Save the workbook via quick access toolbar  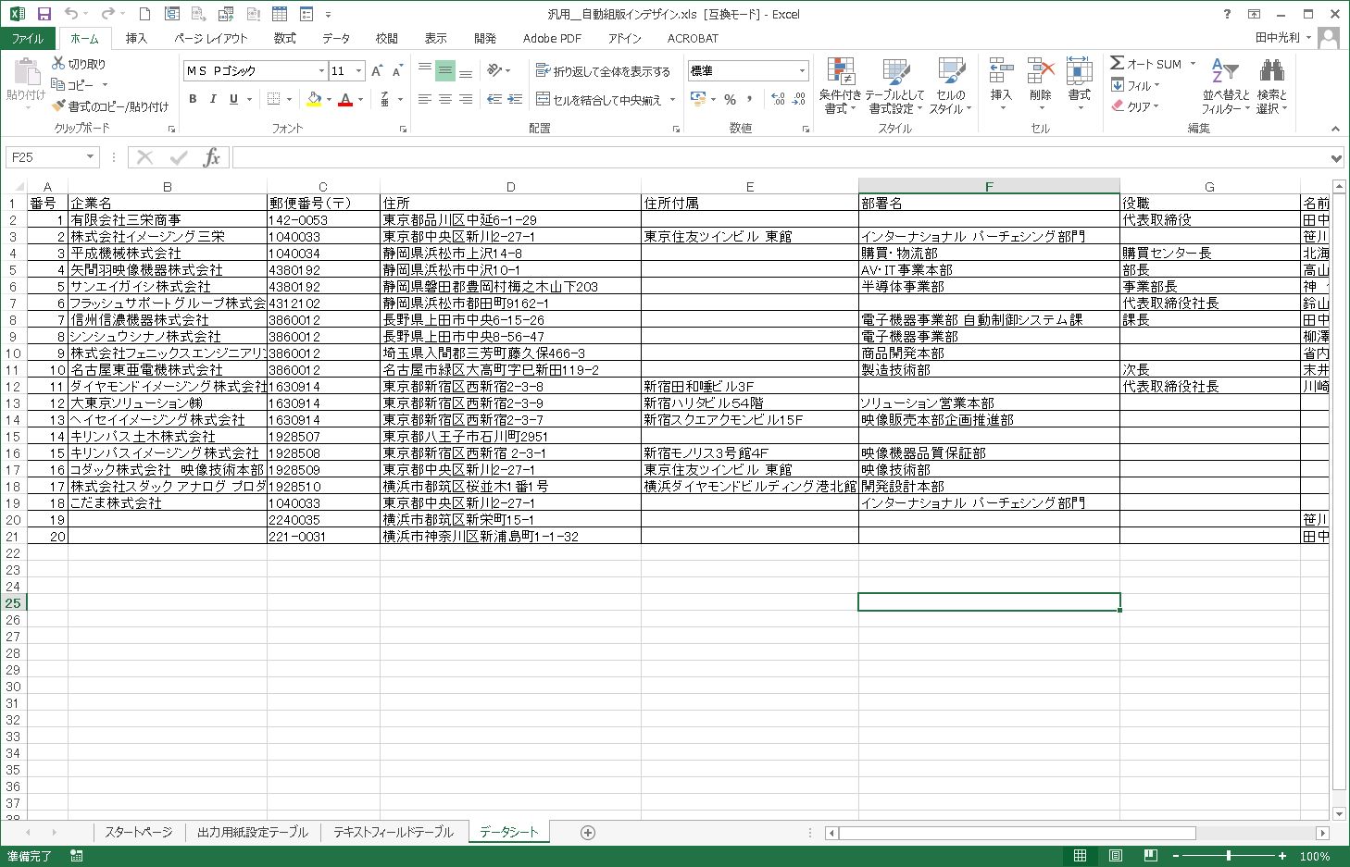point(44,14)
